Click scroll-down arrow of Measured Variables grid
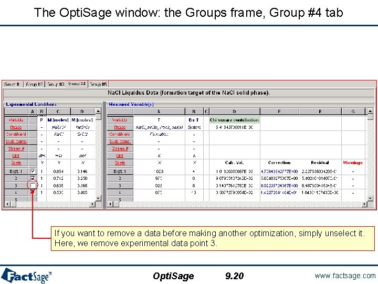The height and width of the screenshot is (284, 378). pos(370,198)
